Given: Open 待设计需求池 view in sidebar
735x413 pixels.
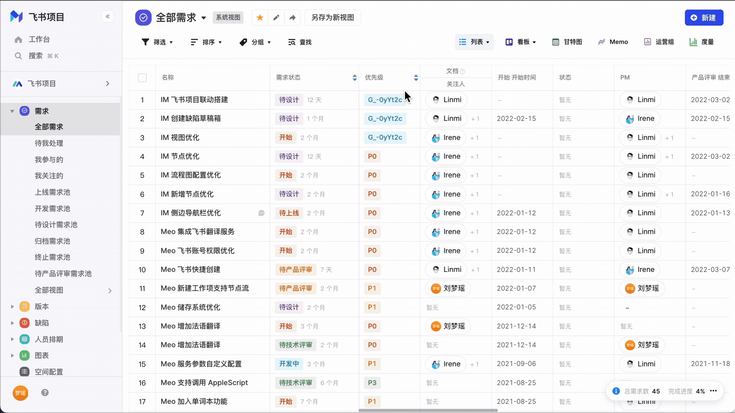Looking at the screenshot, I should [x=56, y=225].
